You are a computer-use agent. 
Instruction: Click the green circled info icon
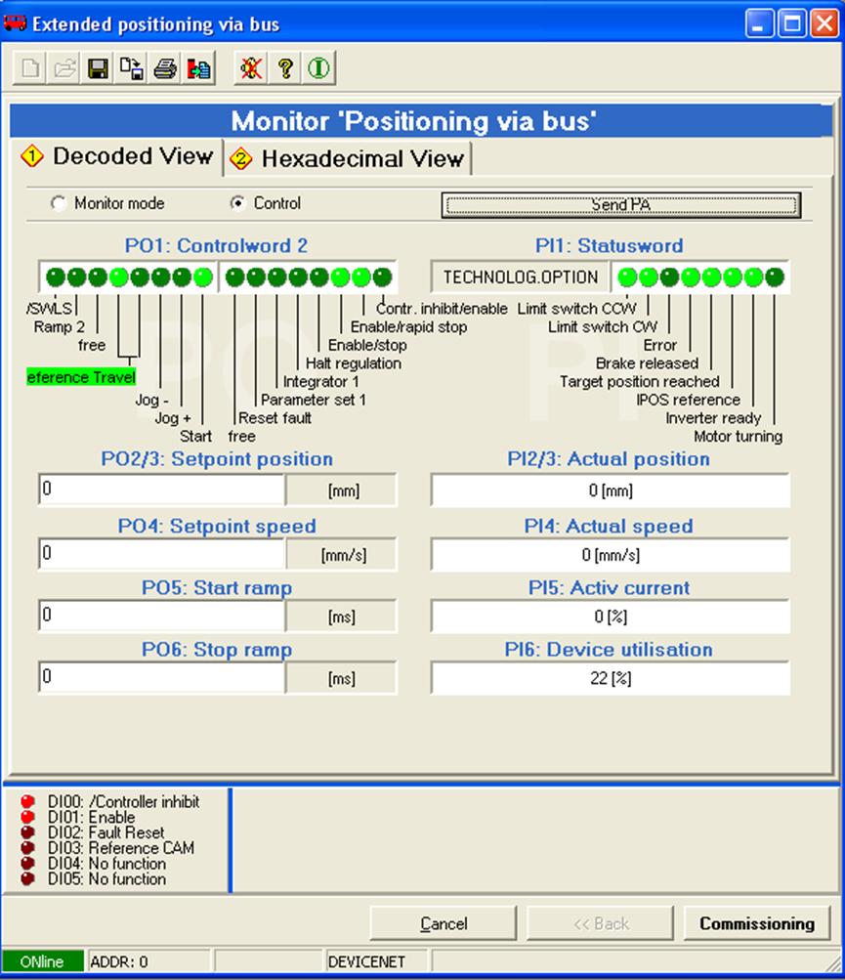point(318,68)
